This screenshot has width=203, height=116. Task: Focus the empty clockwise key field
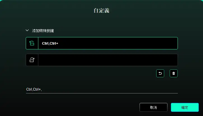[108, 60]
